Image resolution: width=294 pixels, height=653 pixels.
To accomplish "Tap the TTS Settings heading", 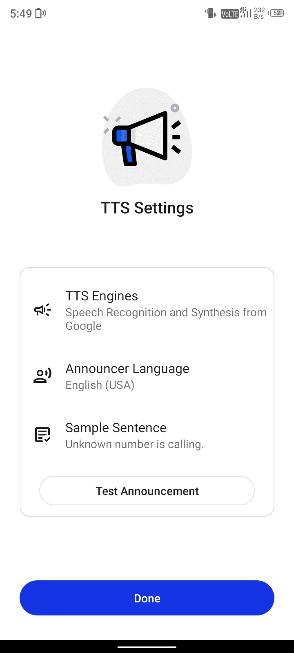I will point(147,208).
